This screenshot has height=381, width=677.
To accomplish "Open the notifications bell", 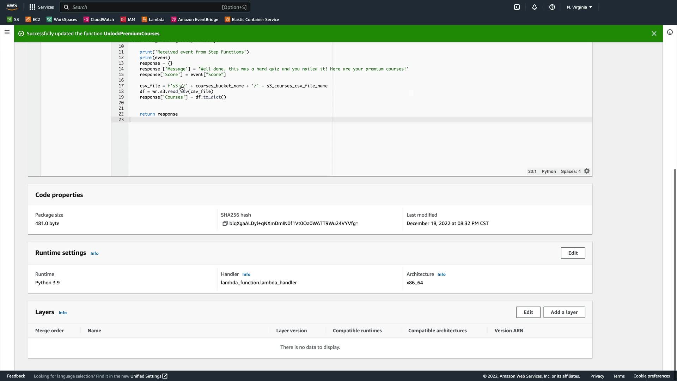I will click(535, 7).
